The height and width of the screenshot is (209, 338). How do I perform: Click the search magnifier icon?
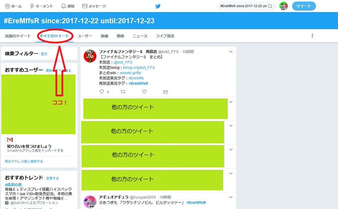270,6
